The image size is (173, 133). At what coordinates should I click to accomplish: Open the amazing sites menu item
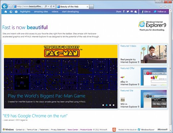(41, 12)
